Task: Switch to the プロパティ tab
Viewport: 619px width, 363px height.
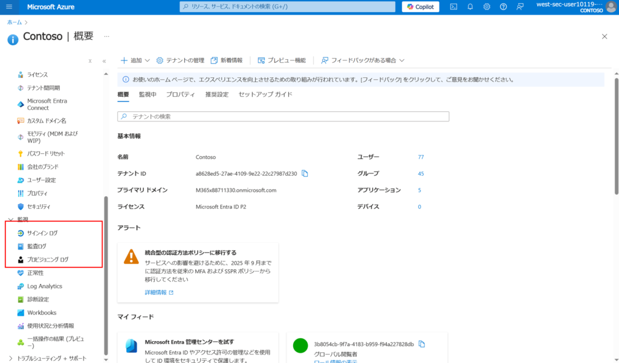Action: tap(180, 94)
